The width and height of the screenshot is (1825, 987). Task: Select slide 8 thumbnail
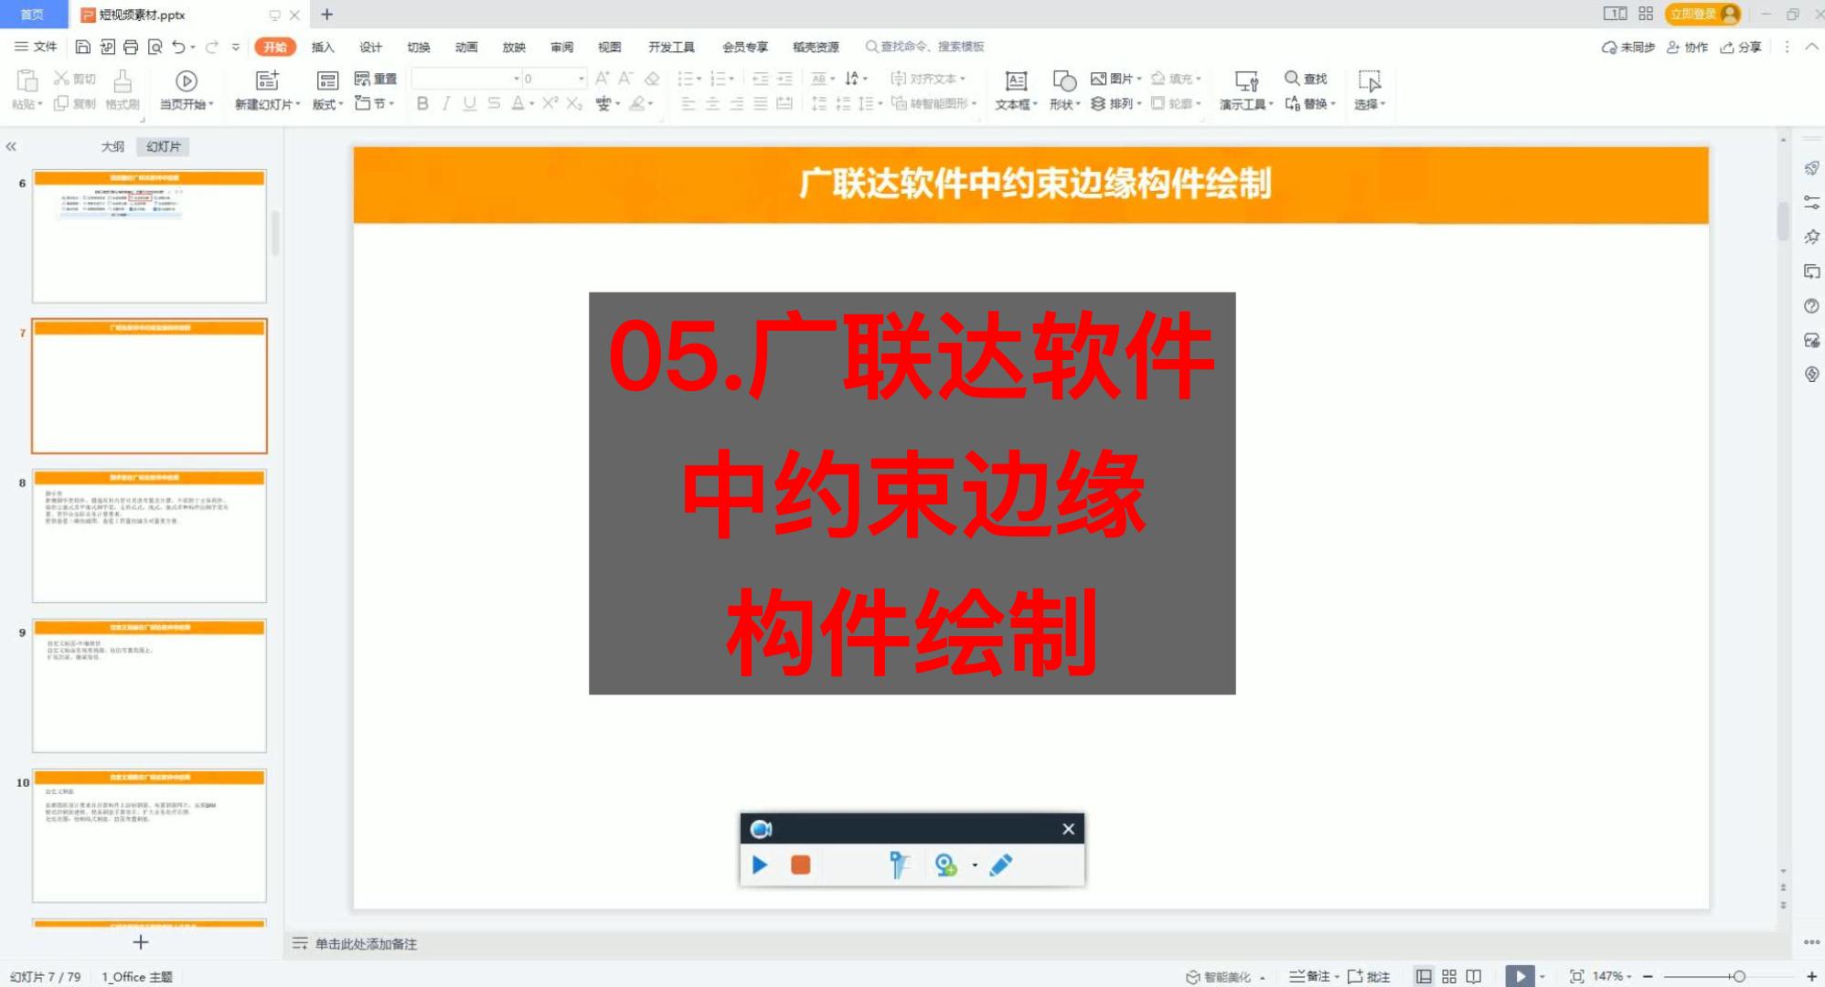pyautogui.click(x=149, y=536)
